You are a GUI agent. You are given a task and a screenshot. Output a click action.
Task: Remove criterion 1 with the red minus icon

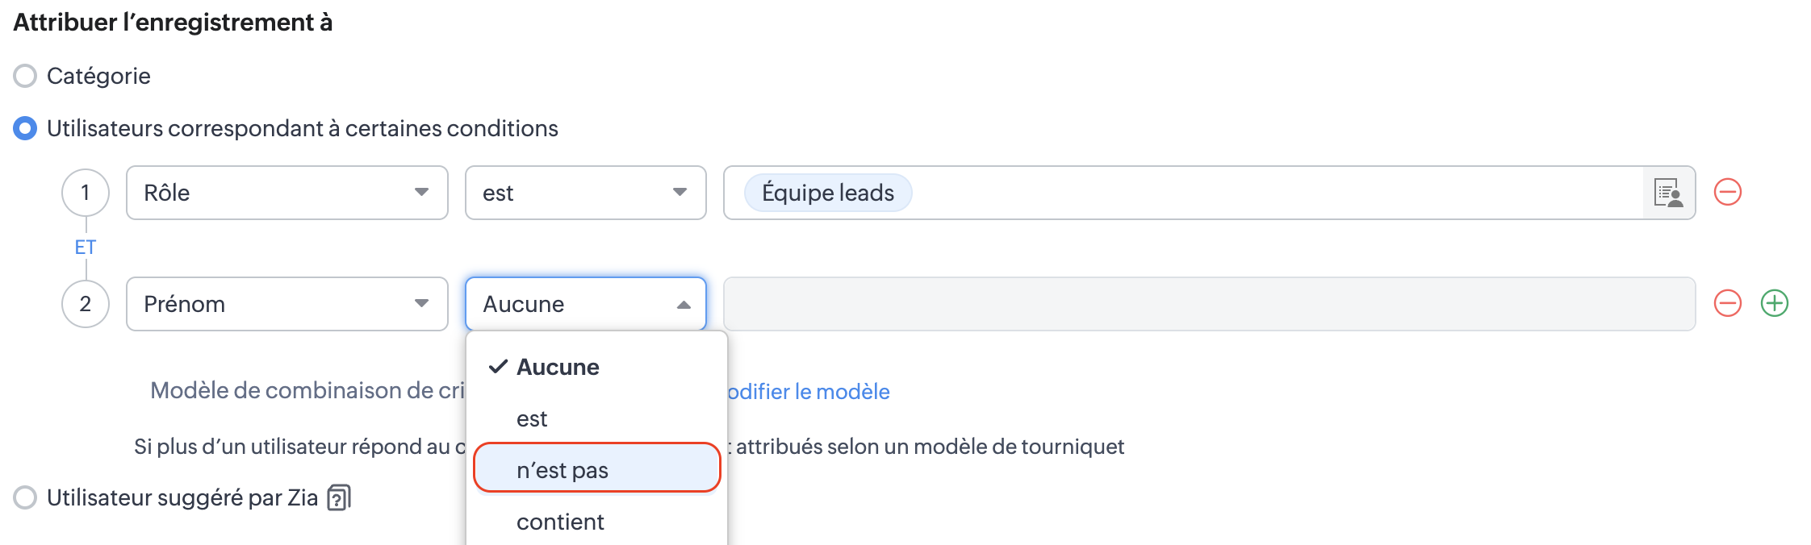[x=1727, y=193]
